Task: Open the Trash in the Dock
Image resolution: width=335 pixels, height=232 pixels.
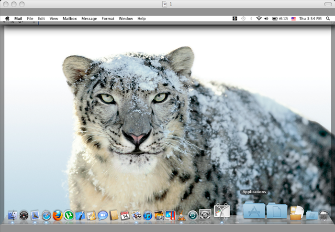Action: tap(324, 215)
